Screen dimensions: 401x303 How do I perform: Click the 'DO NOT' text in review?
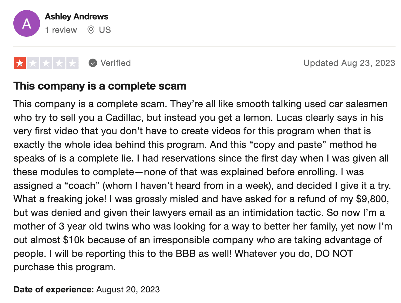pos(334,254)
